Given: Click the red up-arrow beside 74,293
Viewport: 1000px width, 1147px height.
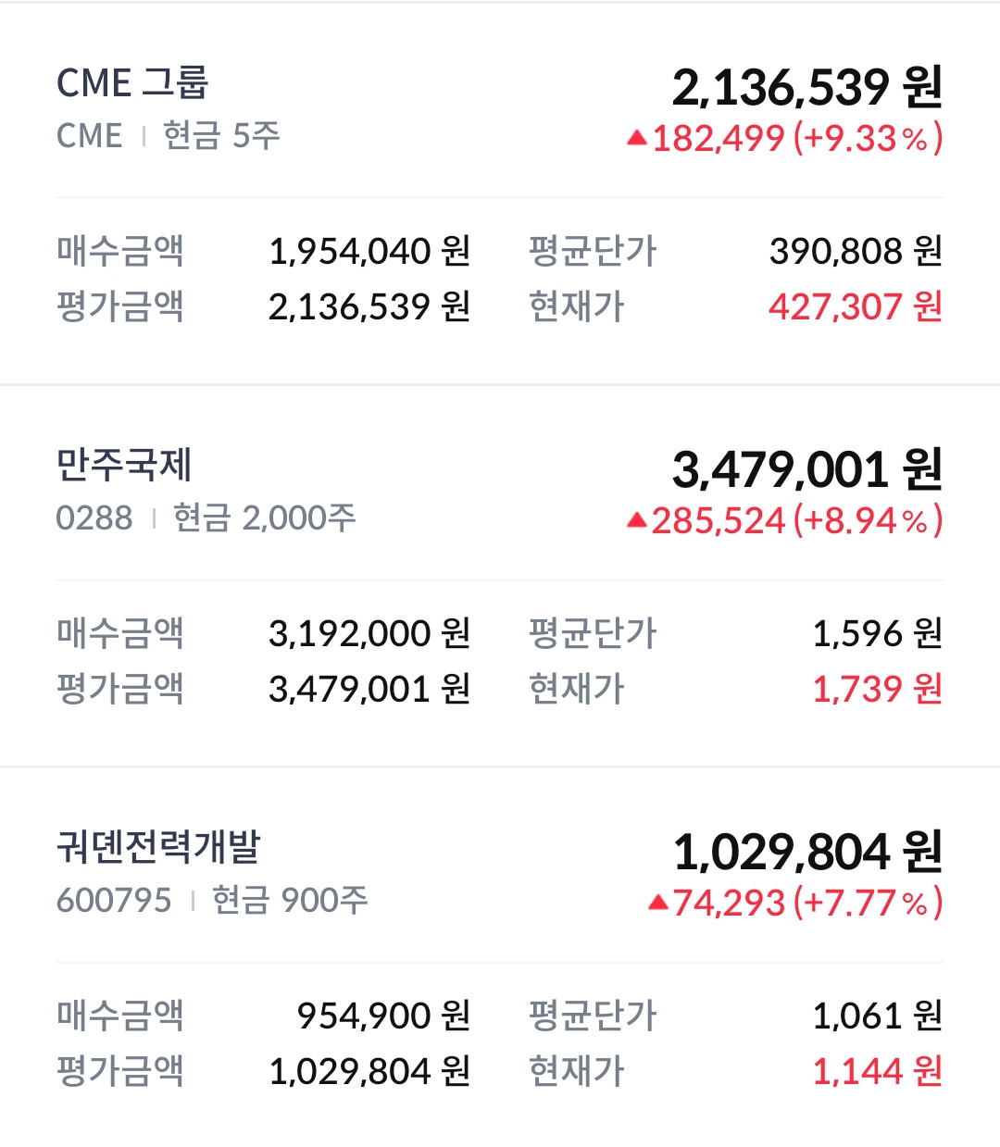Looking at the screenshot, I should click(658, 903).
